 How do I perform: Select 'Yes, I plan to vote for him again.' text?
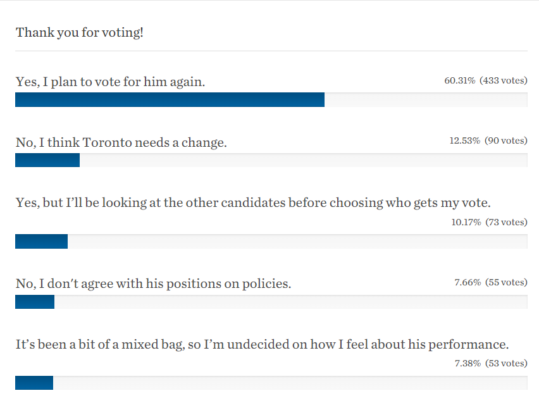[110, 82]
